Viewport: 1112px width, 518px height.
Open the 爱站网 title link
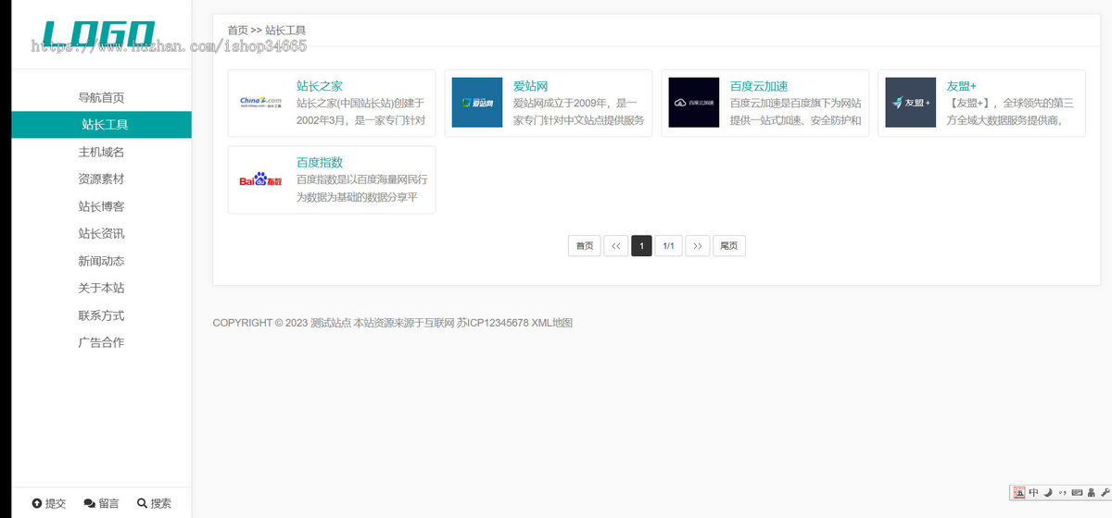coord(531,86)
